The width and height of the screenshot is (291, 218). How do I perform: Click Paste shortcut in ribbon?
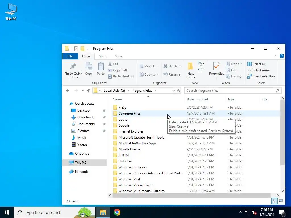pos(121,76)
